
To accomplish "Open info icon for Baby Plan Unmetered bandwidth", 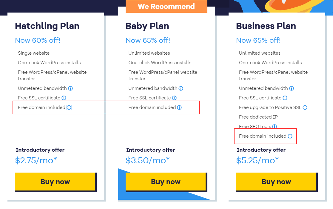I will coord(181,88).
